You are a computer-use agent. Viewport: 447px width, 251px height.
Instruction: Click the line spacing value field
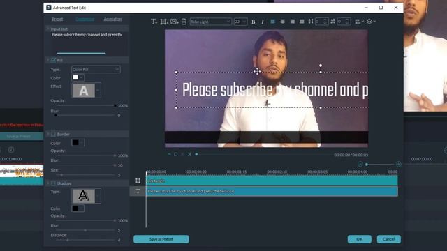[321, 22]
